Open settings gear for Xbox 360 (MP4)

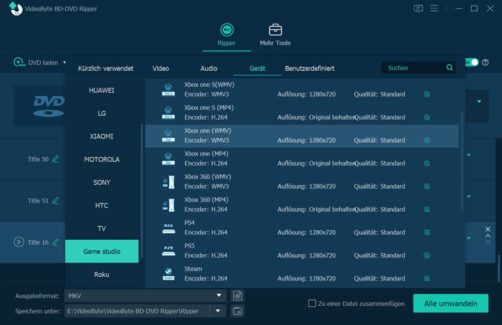pyautogui.click(x=427, y=209)
